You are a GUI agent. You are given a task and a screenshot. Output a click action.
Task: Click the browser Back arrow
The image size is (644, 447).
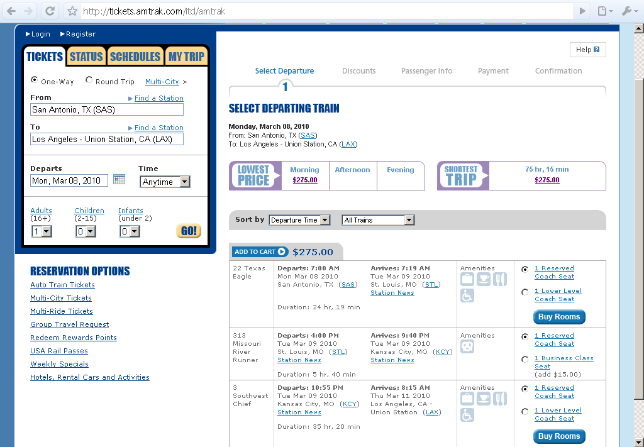(x=11, y=11)
